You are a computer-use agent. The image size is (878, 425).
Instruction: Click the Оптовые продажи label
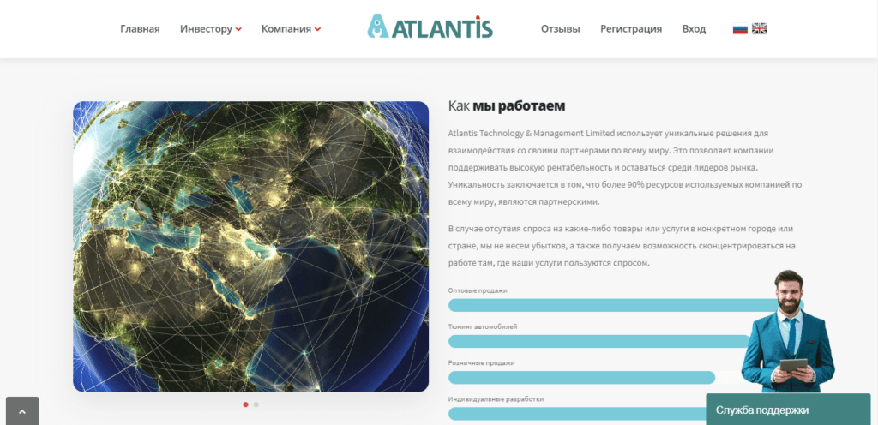(478, 290)
